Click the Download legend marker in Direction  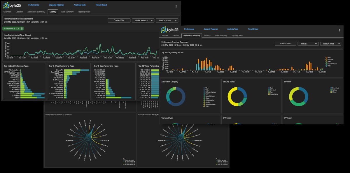click(x=330, y=88)
